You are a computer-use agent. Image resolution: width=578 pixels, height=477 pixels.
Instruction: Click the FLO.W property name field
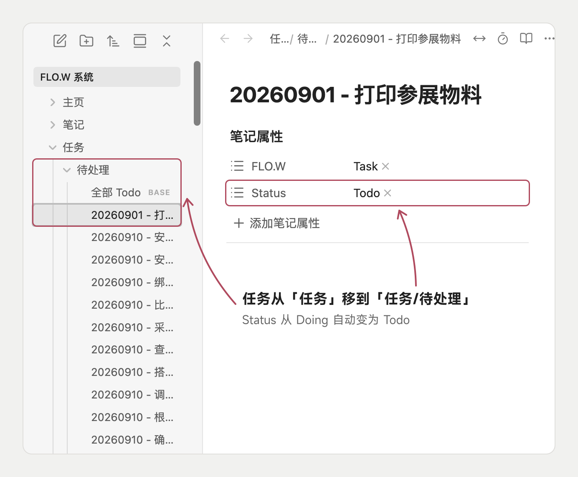(269, 166)
